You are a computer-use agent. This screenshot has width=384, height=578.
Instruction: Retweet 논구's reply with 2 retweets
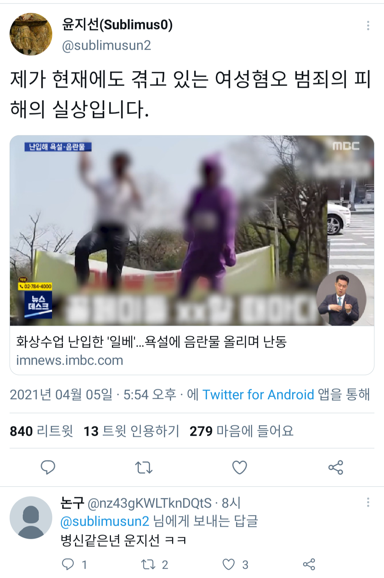click(x=148, y=564)
